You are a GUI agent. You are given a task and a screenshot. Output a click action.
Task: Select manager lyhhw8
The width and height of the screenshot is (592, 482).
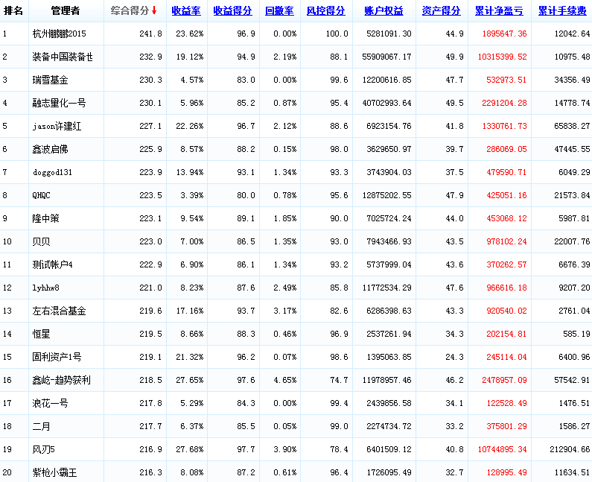(45, 288)
